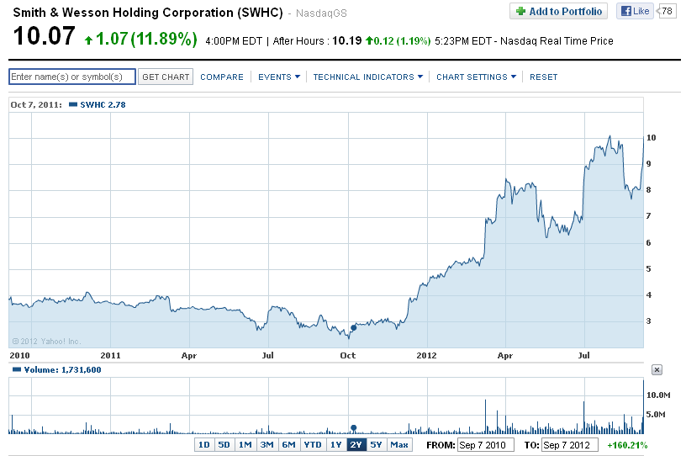Choose the YTD time range

click(x=313, y=445)
